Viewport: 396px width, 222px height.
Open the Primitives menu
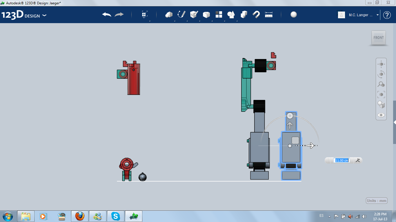tap(169, 15)
